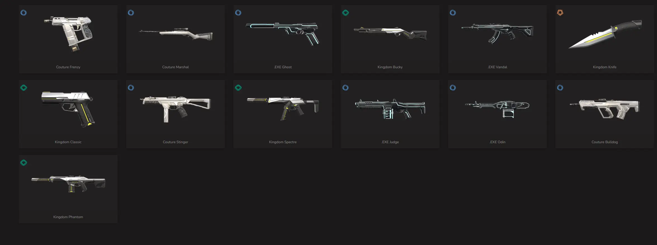Click the Kingdom Classic name label
The height and width of the screenshot is (245, 657).
68,142
